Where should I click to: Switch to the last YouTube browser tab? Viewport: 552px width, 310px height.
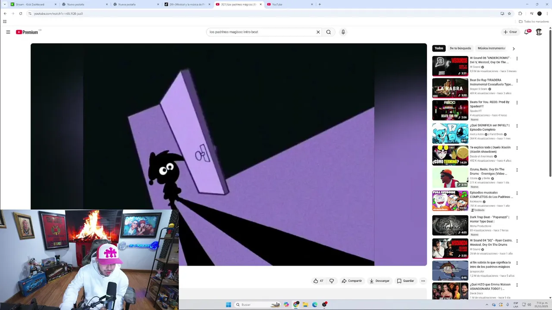pyautogui.click(x=290, y=4)
